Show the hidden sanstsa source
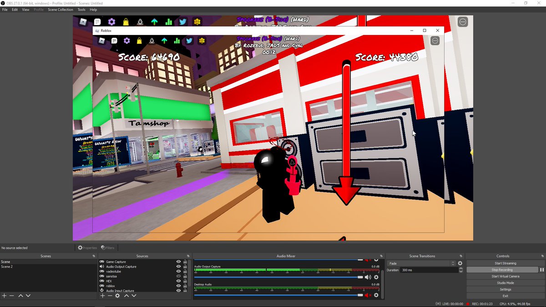This screenshot has width=546, height=307. point(178,276)
